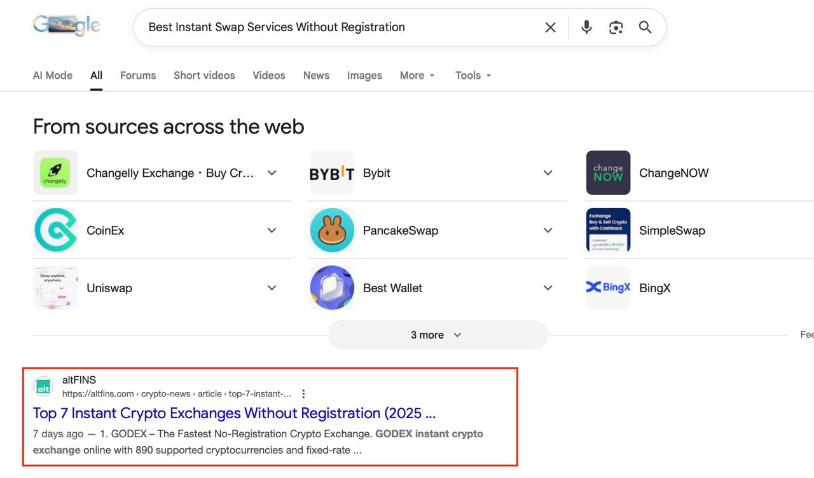The image size is (814, 478).
Task: Click the 'From sources across the web' heading
Action: pyautogui.click(x=169, y=127)
